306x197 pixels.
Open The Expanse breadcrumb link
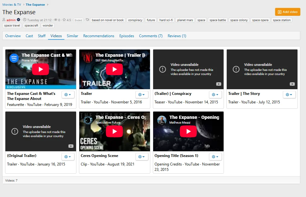35,4
